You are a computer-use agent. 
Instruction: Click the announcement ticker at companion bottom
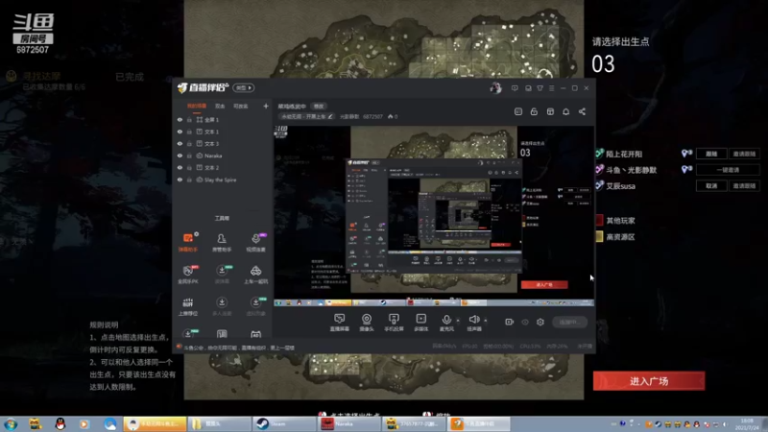tap(239, 348)
